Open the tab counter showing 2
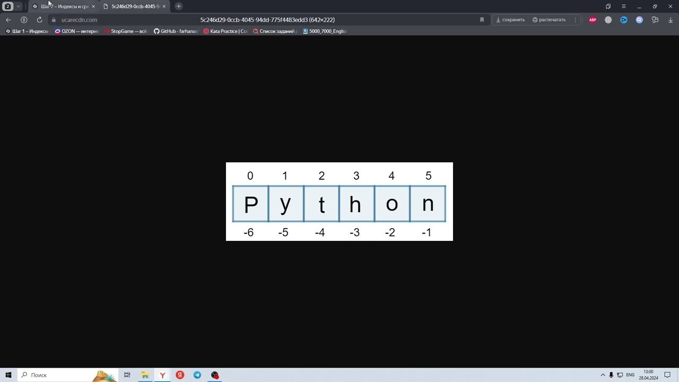Image resolution: width=679 pixels, height=382 pixels. click(8, 6)
